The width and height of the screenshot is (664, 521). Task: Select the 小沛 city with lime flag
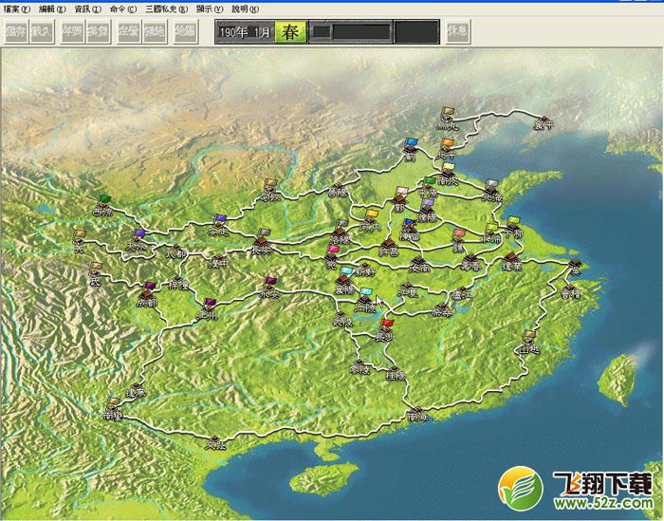coord(490,233)
